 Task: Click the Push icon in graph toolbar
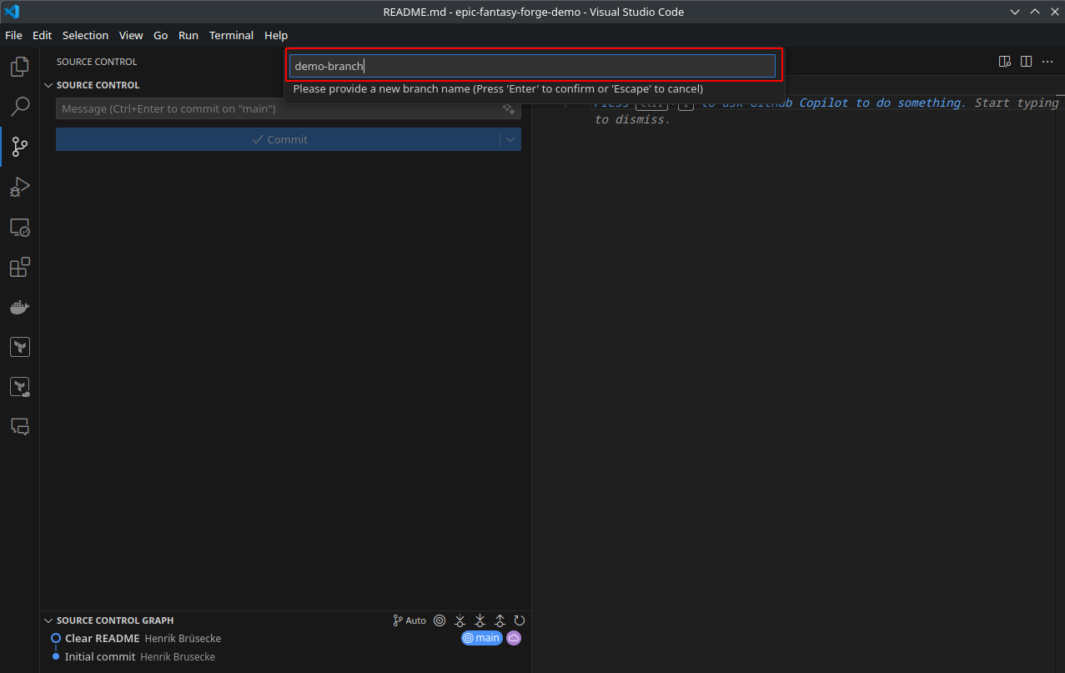500,620
